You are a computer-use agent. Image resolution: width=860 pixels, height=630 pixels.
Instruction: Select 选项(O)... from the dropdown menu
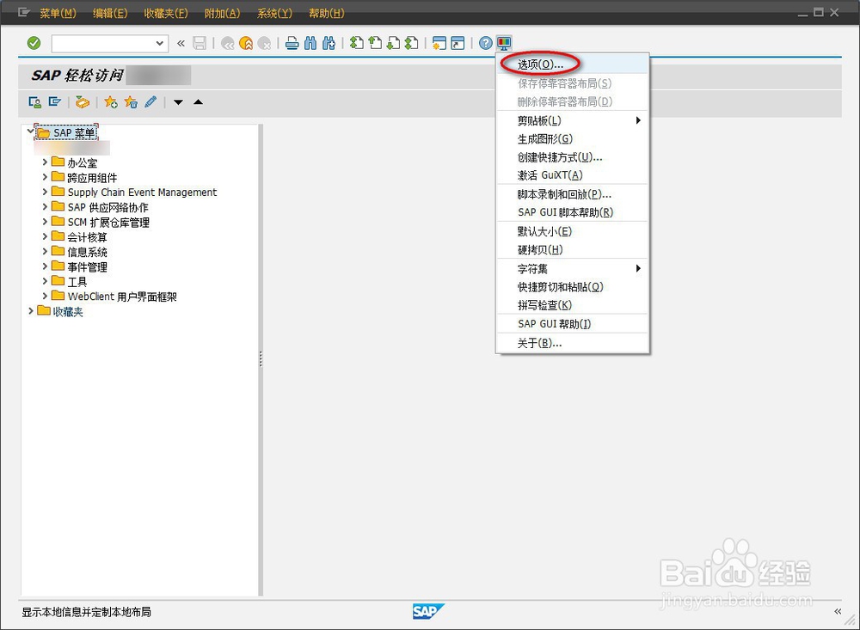coord(573,64)
